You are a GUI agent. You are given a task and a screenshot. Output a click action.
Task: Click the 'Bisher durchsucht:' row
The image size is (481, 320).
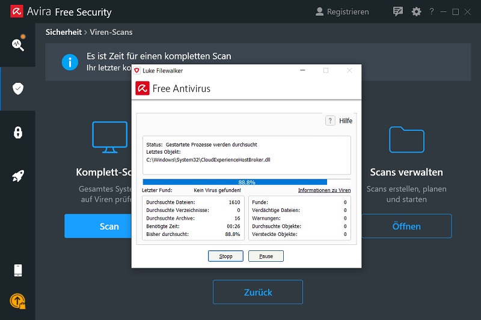point(193,234)
